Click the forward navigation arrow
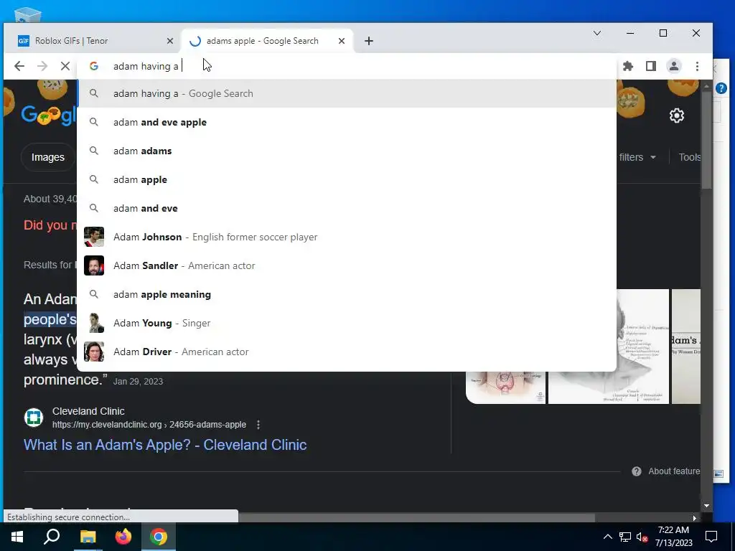Screen dimensions: 735x551 tap(42, 66)
